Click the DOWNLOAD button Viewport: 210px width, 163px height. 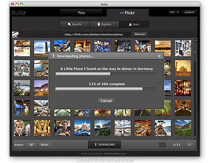click(x=104, y=145)
